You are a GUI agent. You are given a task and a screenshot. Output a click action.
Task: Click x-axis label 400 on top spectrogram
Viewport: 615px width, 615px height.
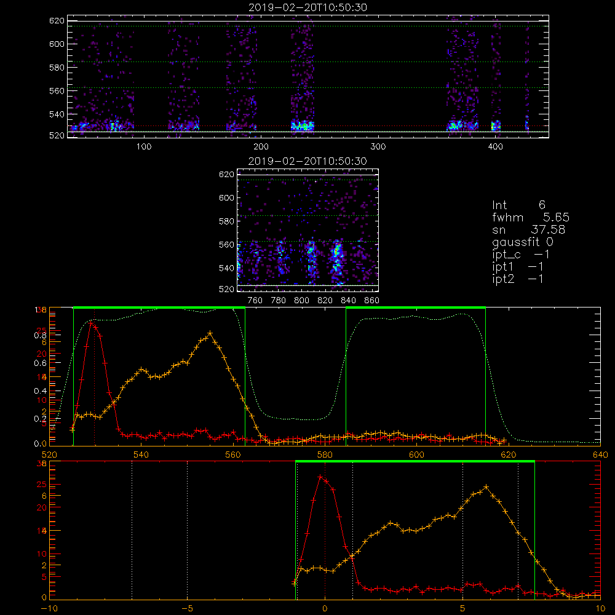pos(495,147)
